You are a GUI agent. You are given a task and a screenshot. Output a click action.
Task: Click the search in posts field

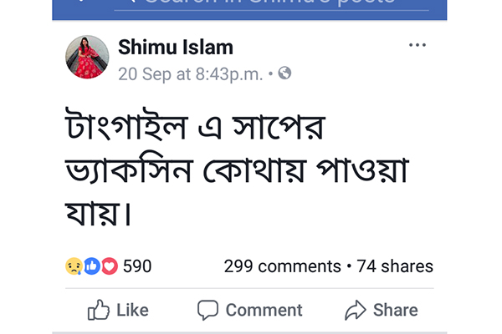click(x=271, y=5)
